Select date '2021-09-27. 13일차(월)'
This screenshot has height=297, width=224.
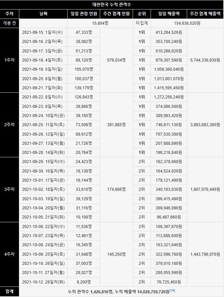[x=43, y=143]
